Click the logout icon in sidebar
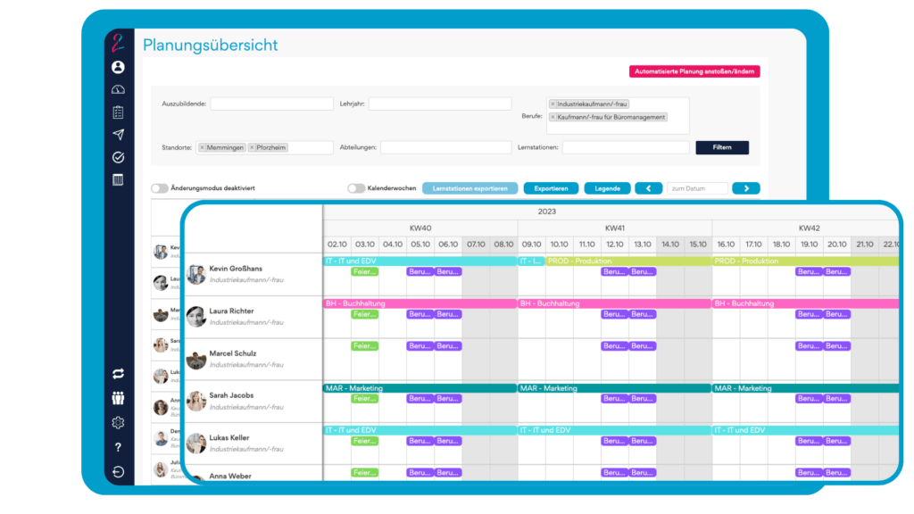914x514 pixels. (x=119, y=472)
